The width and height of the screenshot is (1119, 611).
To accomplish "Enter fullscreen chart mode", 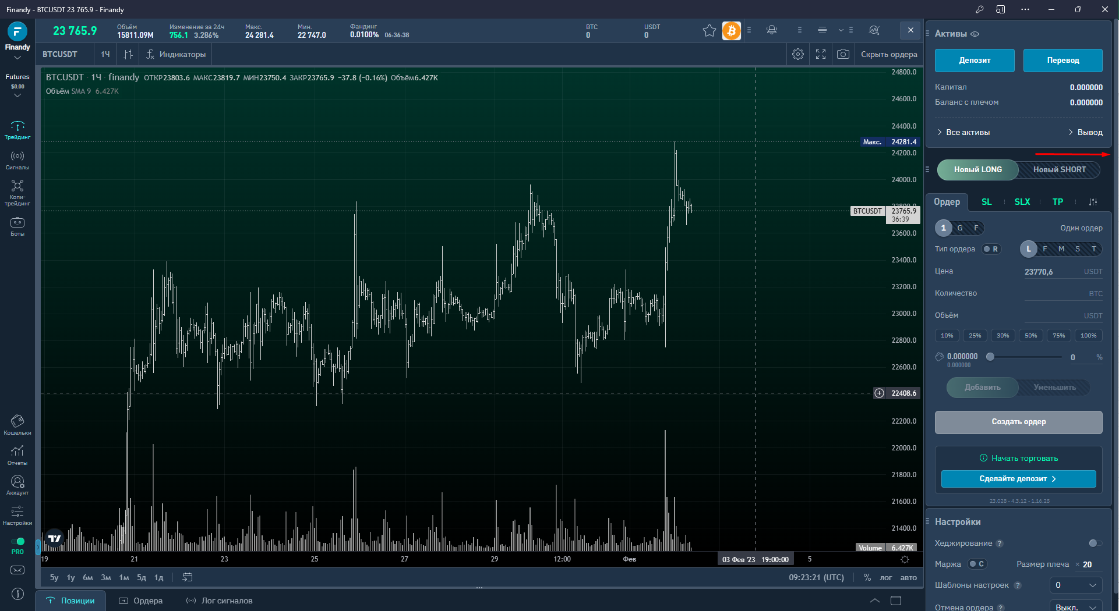I will tap(821, 54).
